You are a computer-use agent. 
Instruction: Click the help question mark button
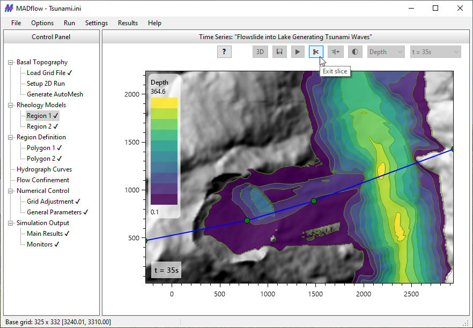pyautogui.click(x=224, y=52)
